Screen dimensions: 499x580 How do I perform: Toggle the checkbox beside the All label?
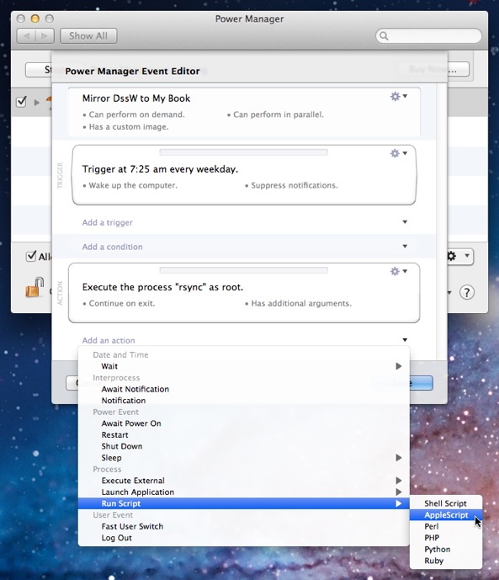click(x=31, y=256)
